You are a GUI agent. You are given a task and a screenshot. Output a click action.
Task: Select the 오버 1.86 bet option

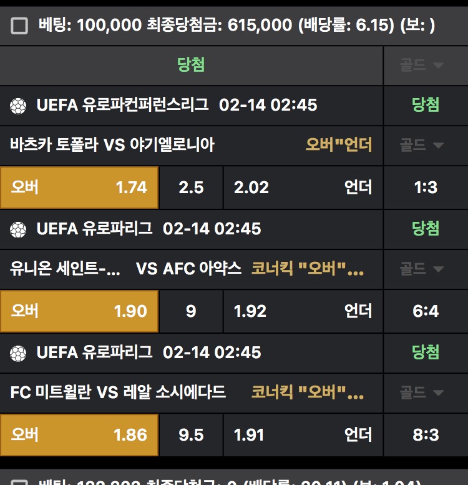(79, 434)
